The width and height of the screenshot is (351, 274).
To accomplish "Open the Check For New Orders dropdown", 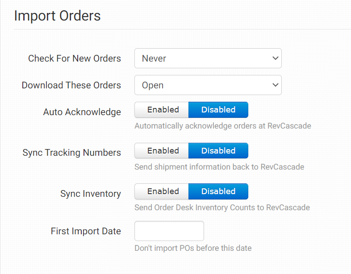I will (x=208, y=58).
